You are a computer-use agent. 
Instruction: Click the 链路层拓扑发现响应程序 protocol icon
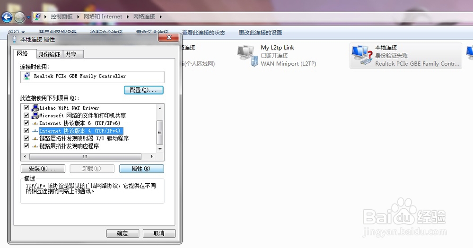click(35, 146)
